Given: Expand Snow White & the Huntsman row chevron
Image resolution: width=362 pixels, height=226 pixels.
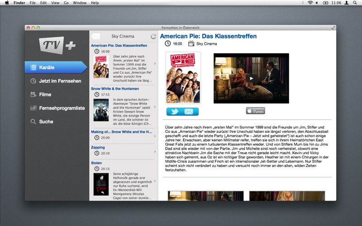Looking at the screenshot, I should (155, 107).
